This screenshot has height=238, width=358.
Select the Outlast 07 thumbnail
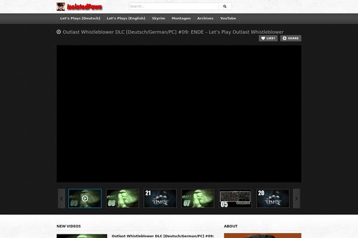click(x=197, y=198)
